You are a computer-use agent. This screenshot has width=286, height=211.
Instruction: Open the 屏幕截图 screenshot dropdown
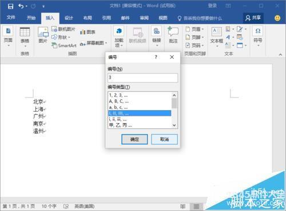click(x=93, y=43)
